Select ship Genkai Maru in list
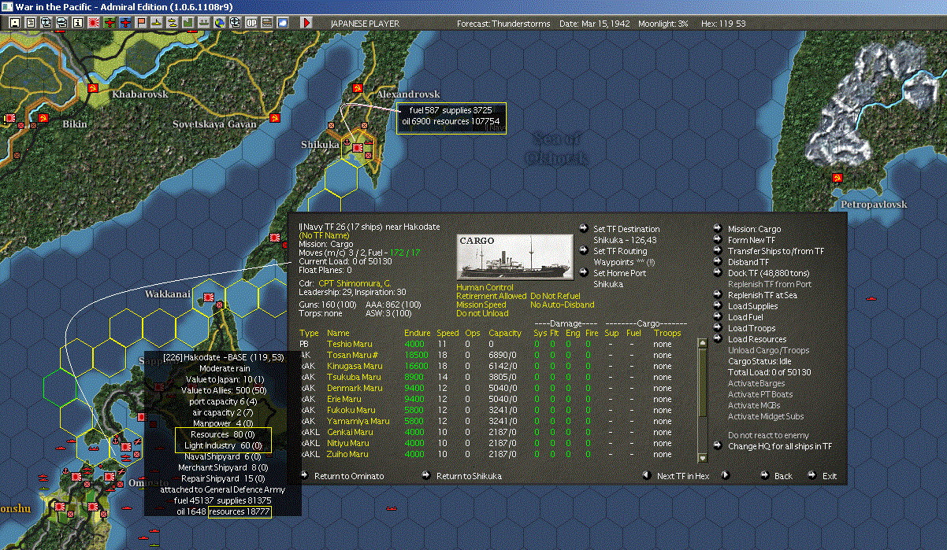The width and height of the screenshot is (947, 550). pyautogui.click(x=350, y=432)
